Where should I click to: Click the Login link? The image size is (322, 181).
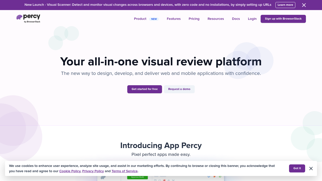pyautogui.click(x=252, y=19)
